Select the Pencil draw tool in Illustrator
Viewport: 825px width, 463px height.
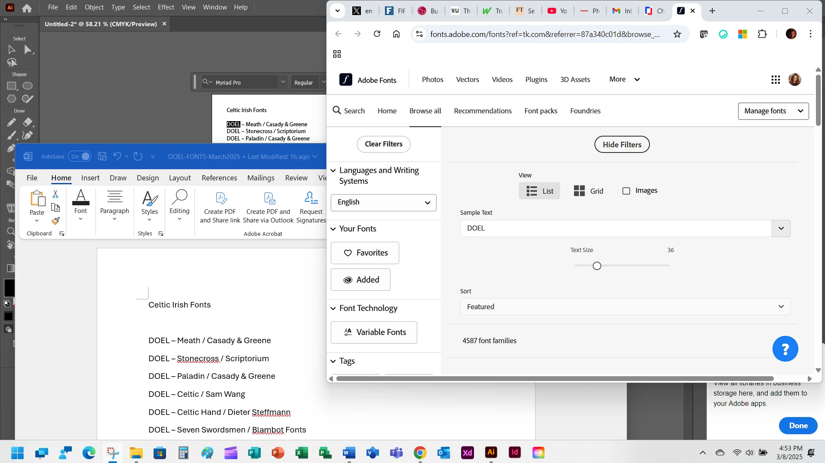point(12,122)
